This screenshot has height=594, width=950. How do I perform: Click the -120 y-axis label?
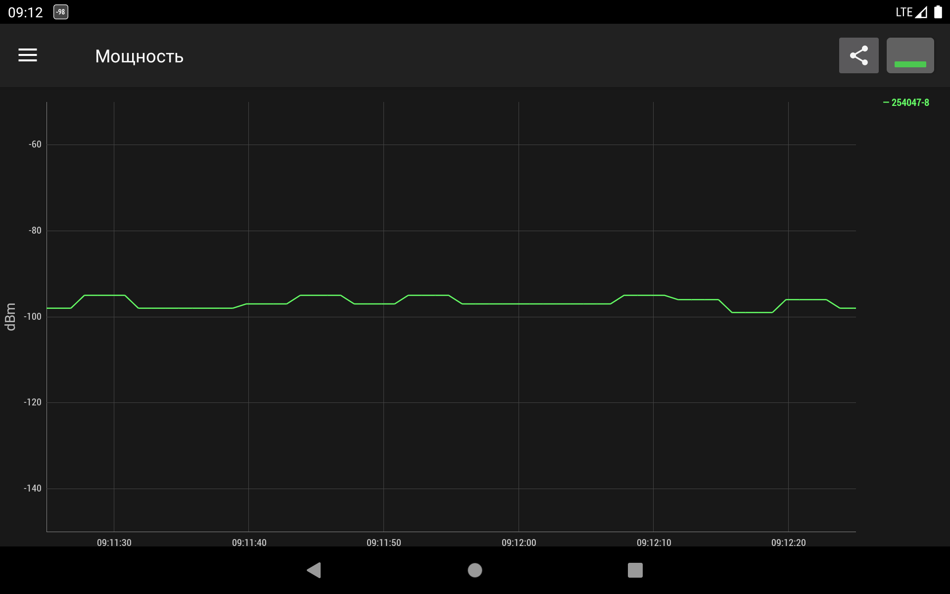[33, 402]
